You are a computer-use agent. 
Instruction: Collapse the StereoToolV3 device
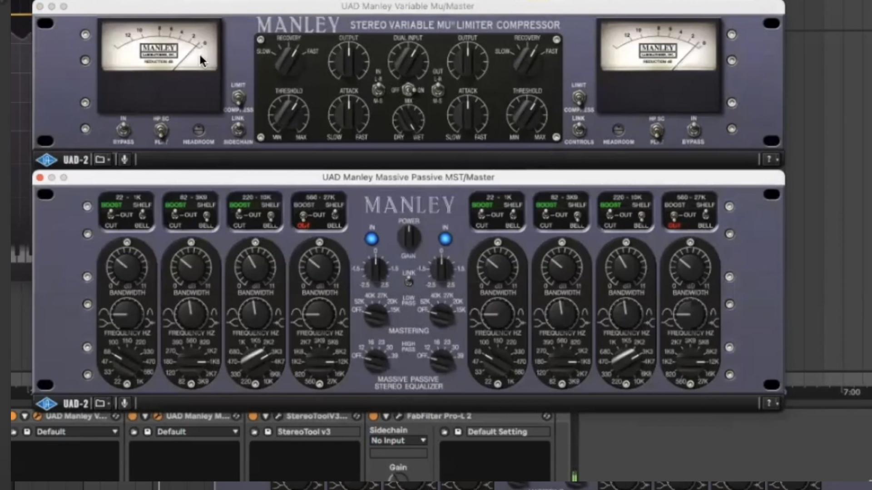pyautogui.click(x=266, y=416)
